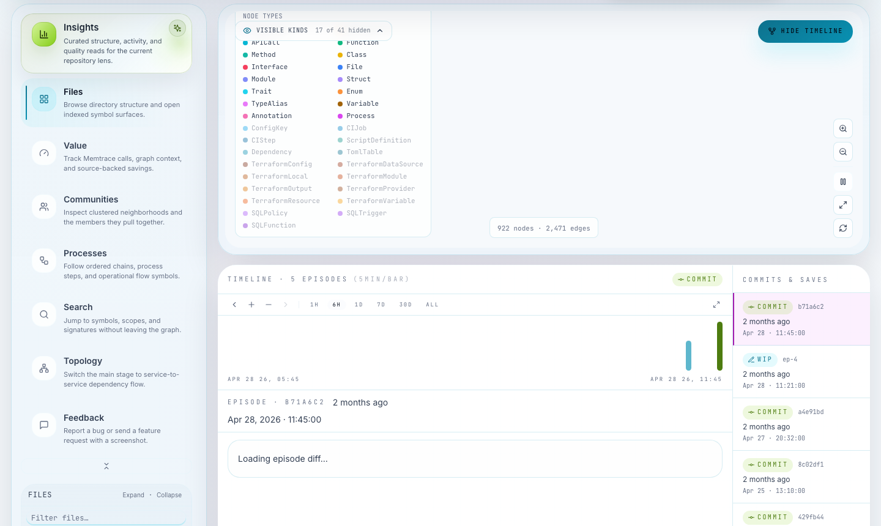
Task: Select commit b71a6c2 in commits list
Action: pyautogui.click(x=801, y=319)
